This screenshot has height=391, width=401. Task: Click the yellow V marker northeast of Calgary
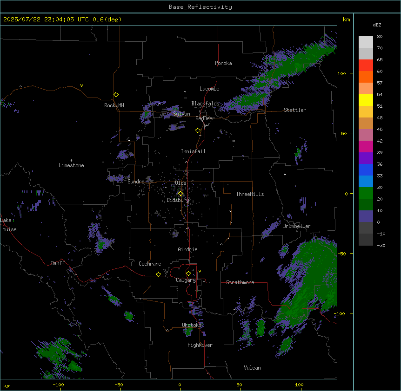tap(200, 271)
